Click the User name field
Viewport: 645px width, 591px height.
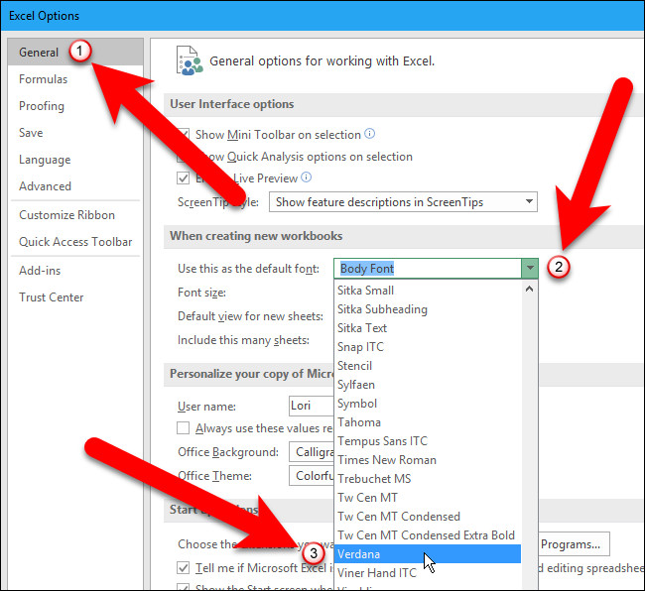tap(312, 406)
